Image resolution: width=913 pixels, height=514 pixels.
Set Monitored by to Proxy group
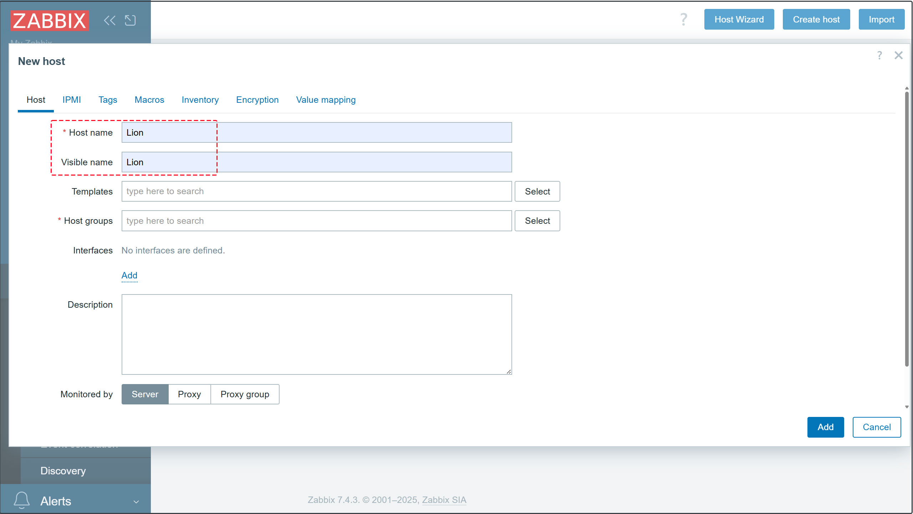(x=245, y=394)
